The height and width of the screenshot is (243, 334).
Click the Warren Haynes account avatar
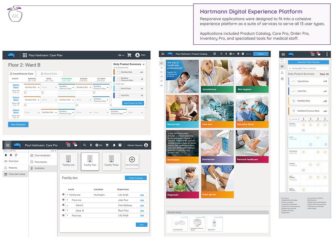point(146,145)
